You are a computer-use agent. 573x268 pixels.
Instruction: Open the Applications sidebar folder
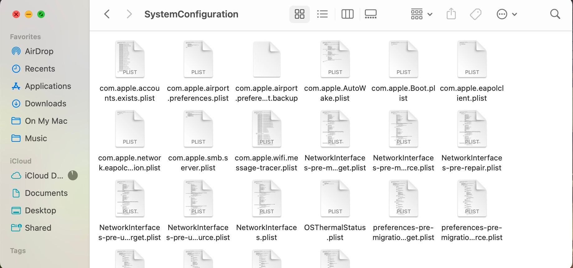coord(48,86)
